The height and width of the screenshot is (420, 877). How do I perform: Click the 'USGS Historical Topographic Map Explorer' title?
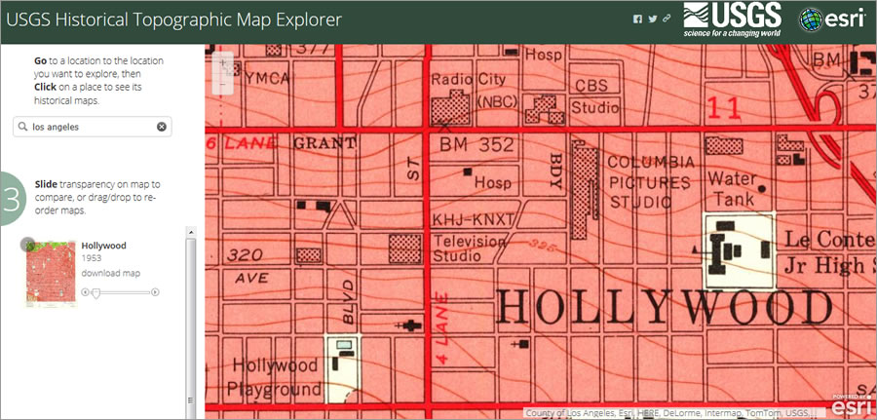pyautogui.click(x=174, y=20)
